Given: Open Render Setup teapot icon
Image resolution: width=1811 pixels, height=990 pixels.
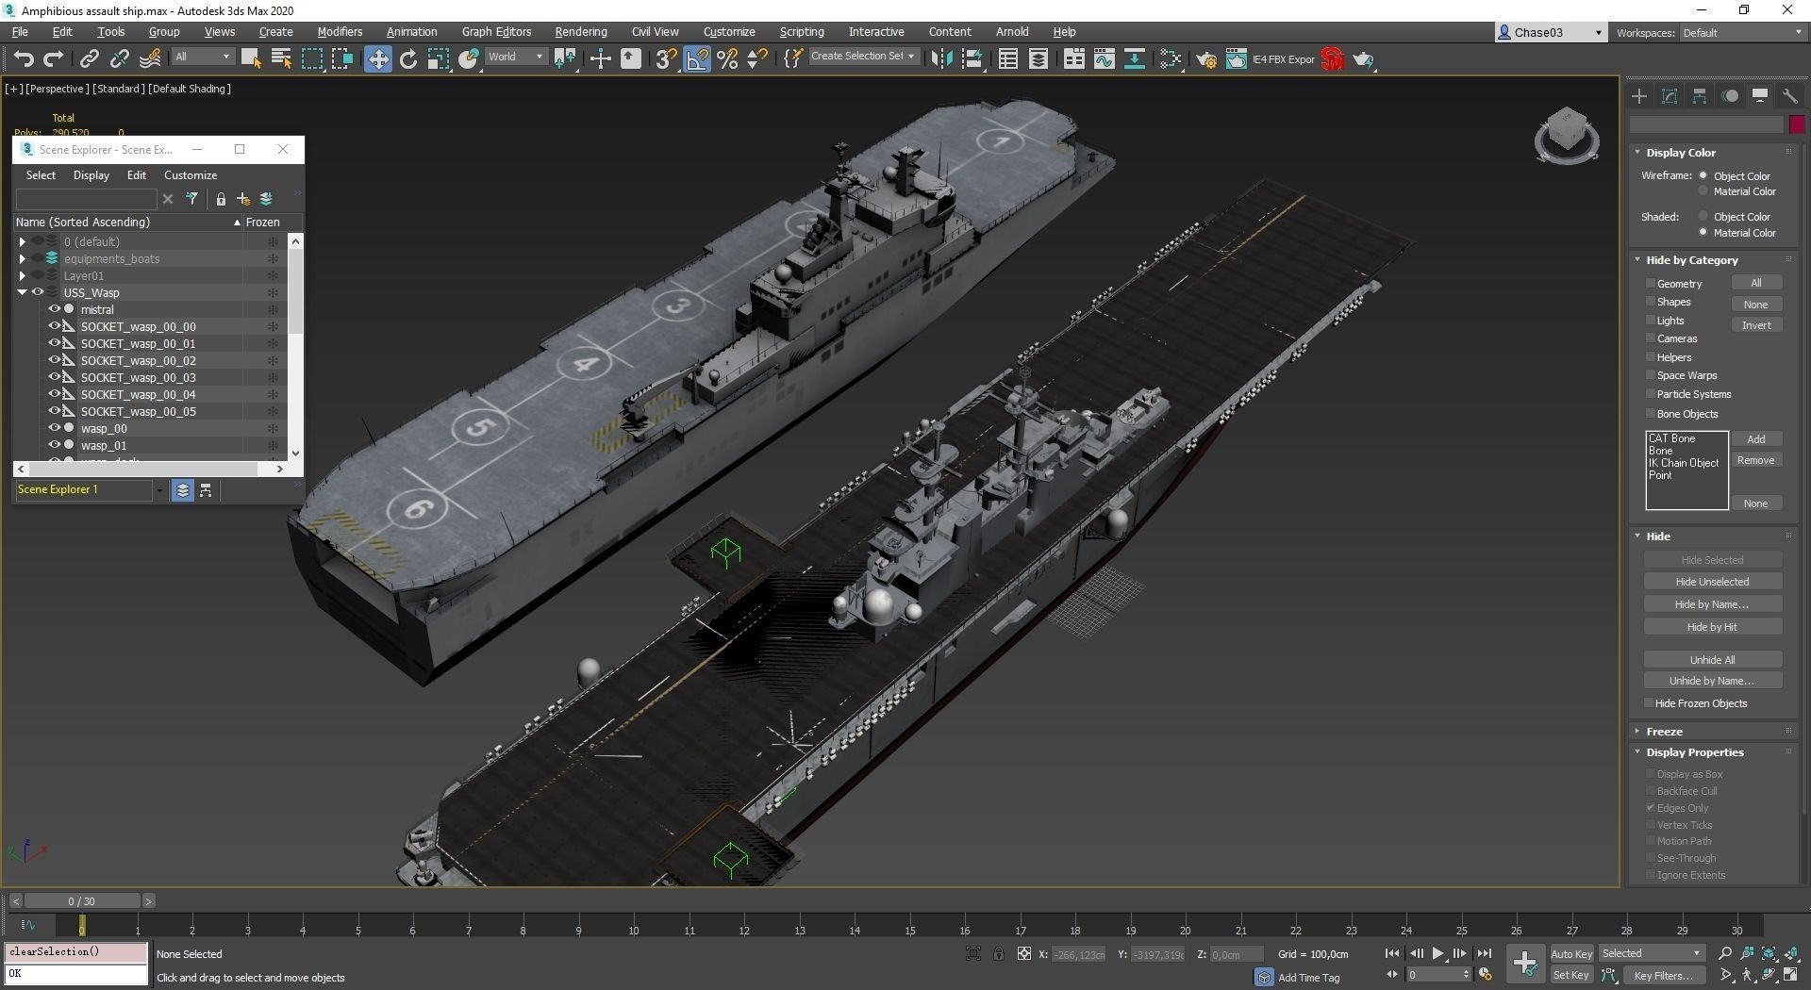Looking at the screenshot, I should (x=1205, y=58).
